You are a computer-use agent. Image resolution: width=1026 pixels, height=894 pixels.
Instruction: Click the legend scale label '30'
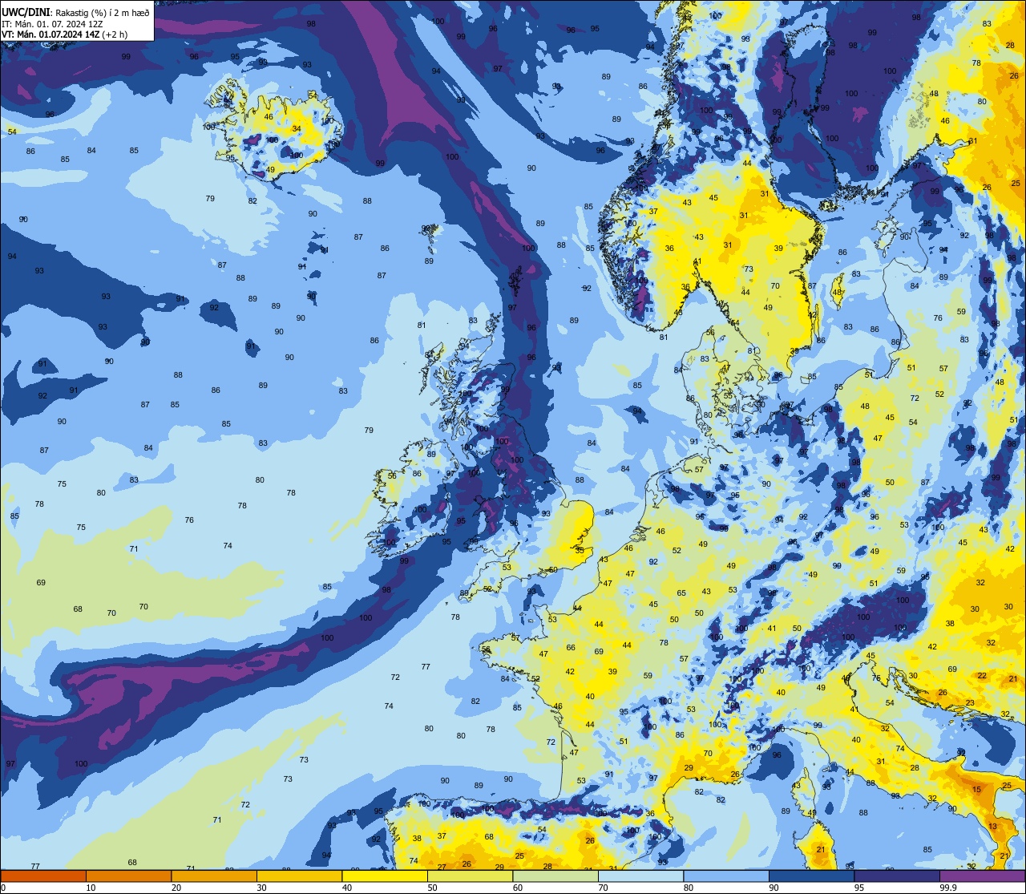[261, 888]
